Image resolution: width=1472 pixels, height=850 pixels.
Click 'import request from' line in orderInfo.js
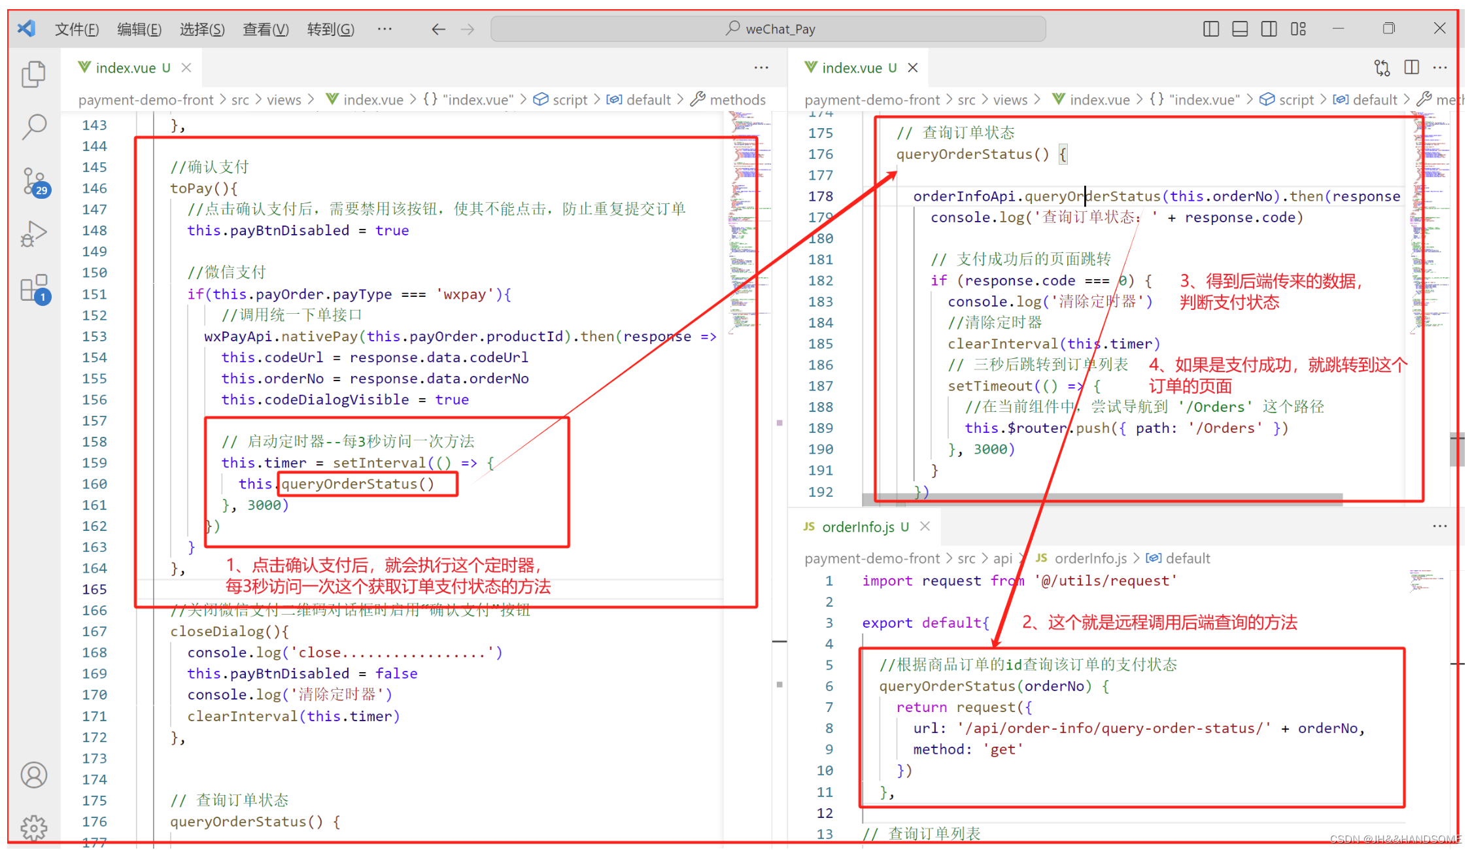click(1019, 581)
